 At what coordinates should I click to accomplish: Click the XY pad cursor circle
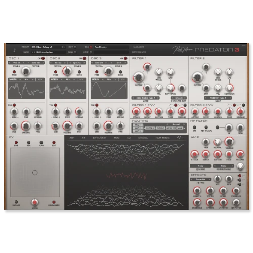(x=35, y=173)
